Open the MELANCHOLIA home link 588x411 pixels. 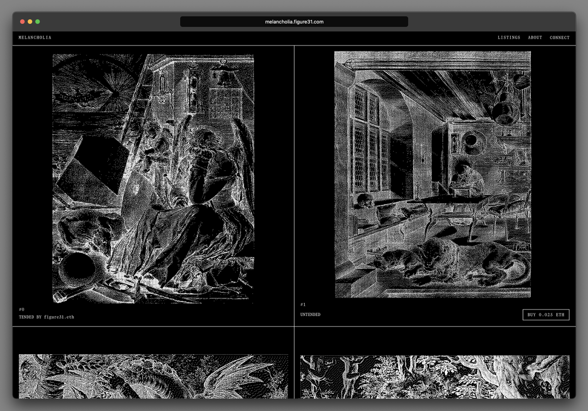[x=35, y=38]
